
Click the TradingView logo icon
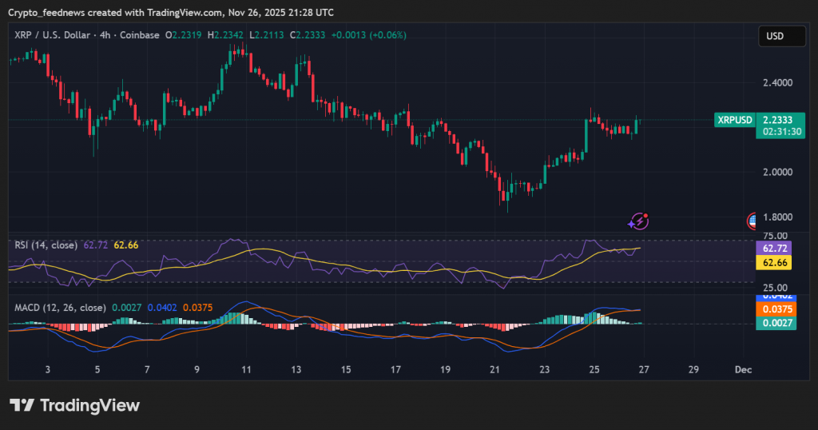click(21, 405)
